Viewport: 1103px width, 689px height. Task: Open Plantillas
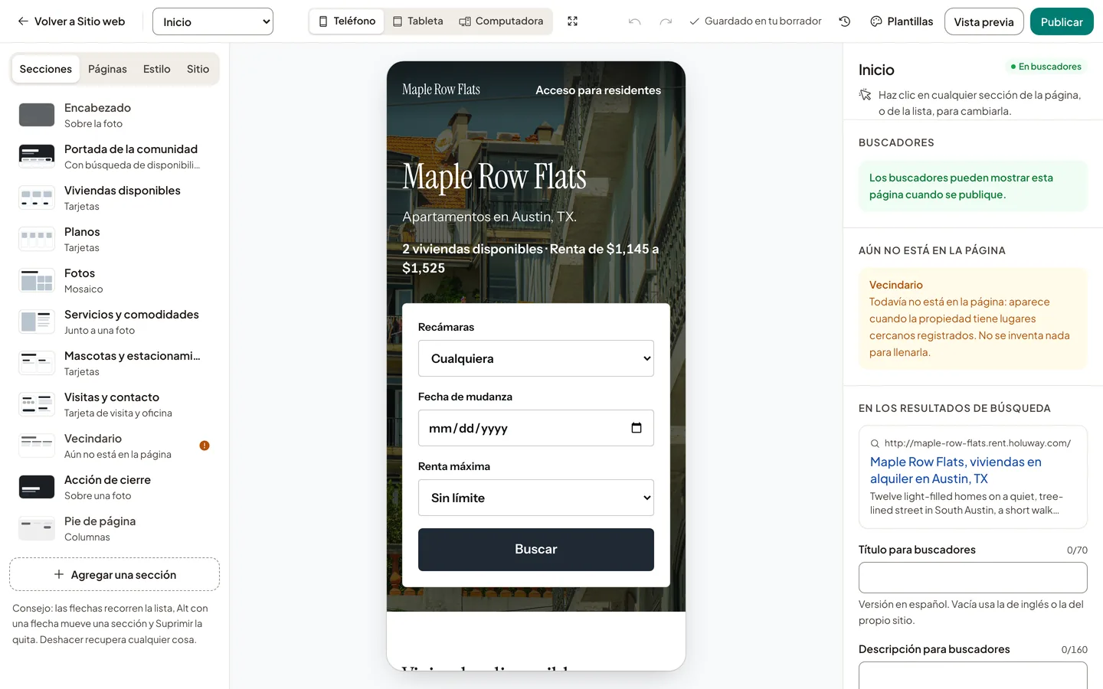click(902, 21)
